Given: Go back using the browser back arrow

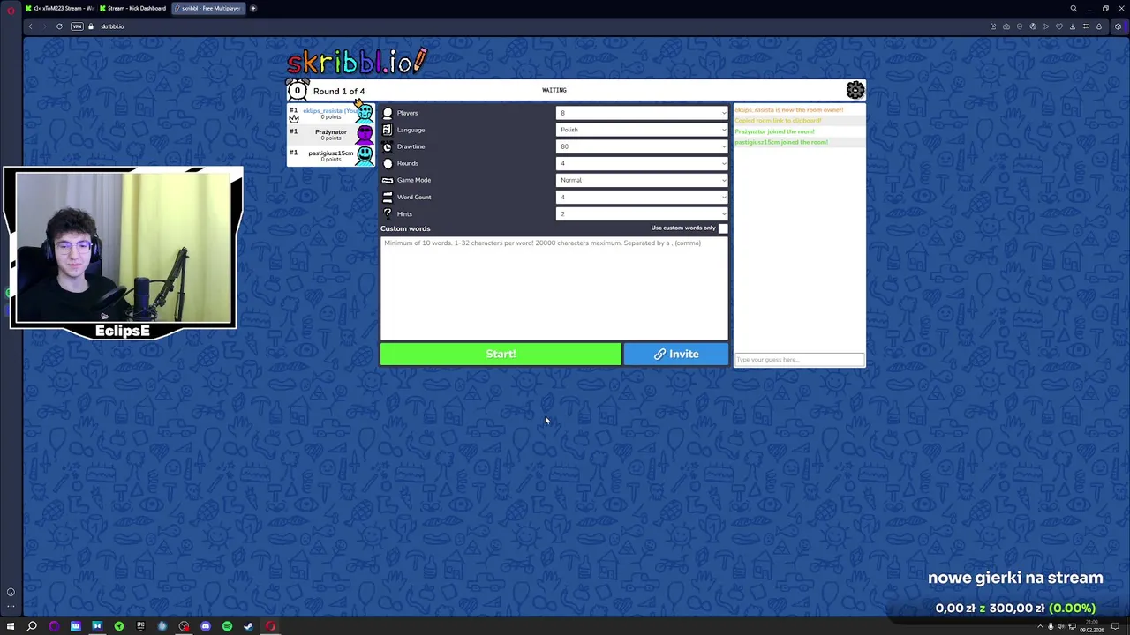Looking at the screenshot, I should 30,26.
